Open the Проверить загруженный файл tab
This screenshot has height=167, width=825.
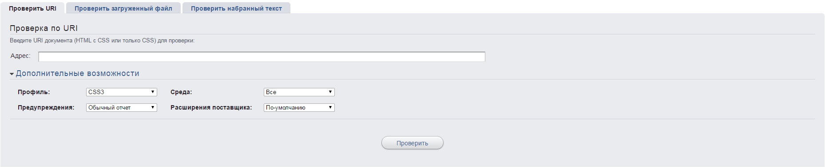point(123,8)
